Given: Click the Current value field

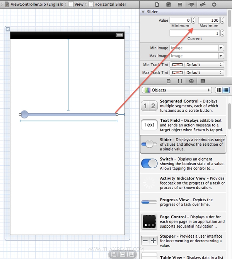Looking at the screenshot, I should (x=194, y=33).
